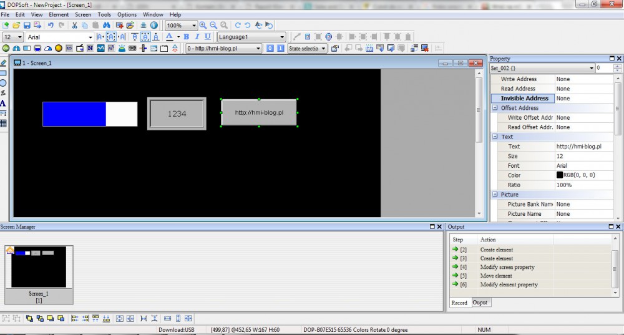Select the Text tool in left toolbar
Screen dimensions: 624x335
[x=3, y=104]
